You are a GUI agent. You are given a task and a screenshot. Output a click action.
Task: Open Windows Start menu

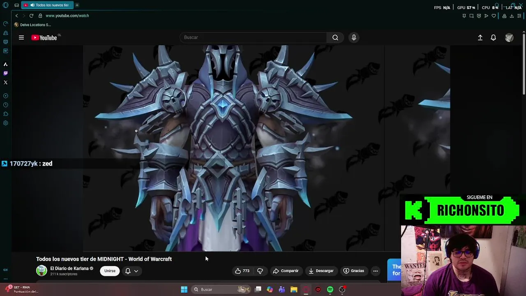[x=184, y=289]
